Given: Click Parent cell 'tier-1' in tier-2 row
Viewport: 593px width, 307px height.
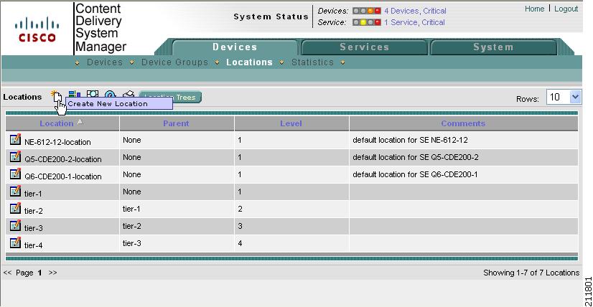Looking at the screenshot, I should (x=131, y=209).
